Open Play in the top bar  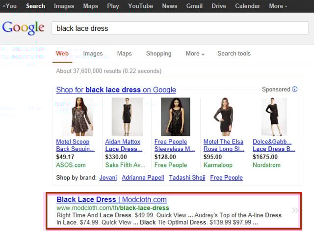point(113,6)
